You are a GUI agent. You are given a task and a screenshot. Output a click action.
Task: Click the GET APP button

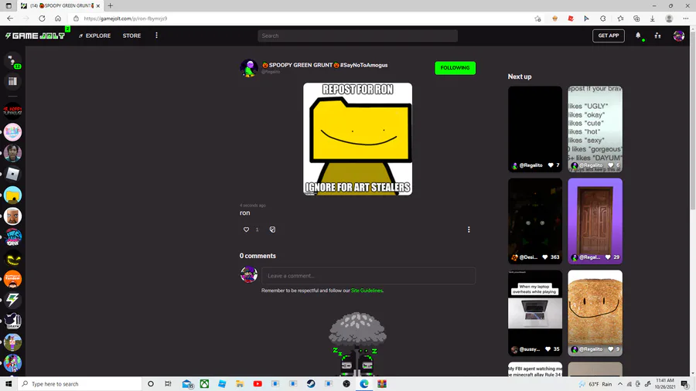click(608, 36)
